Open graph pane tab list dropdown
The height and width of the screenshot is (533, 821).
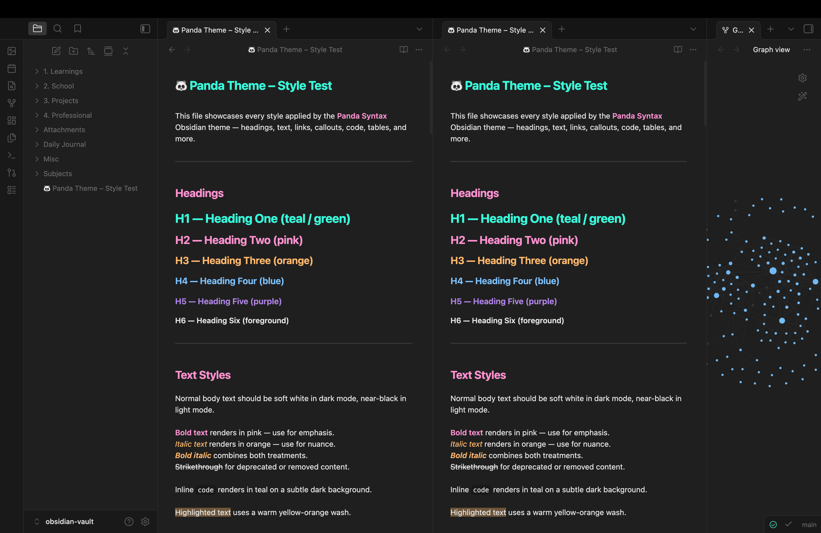click(791, 29)
